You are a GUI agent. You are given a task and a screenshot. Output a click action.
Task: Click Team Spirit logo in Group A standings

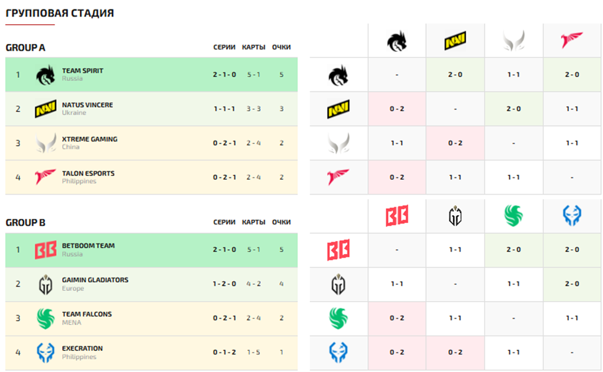tap(45, 75)
